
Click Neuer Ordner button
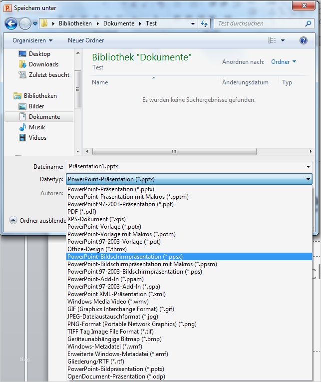pos(86,40)
